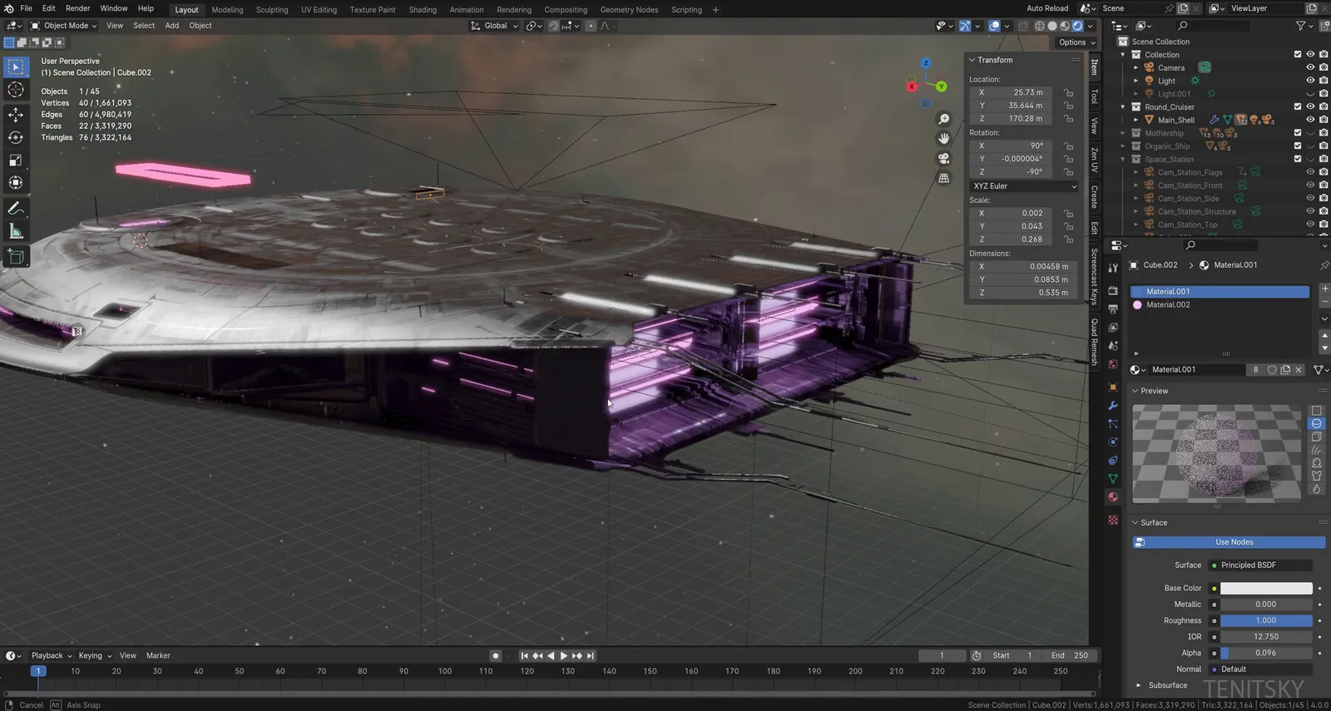The image size is (1331, 711).
Task: Open the Global transform orientation dropdown
Action: (494, 26)
